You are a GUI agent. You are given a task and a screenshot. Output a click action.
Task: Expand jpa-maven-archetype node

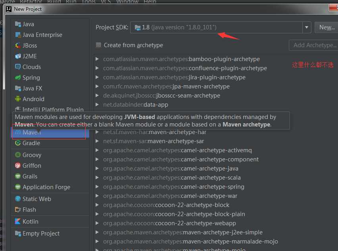[97, 86]
